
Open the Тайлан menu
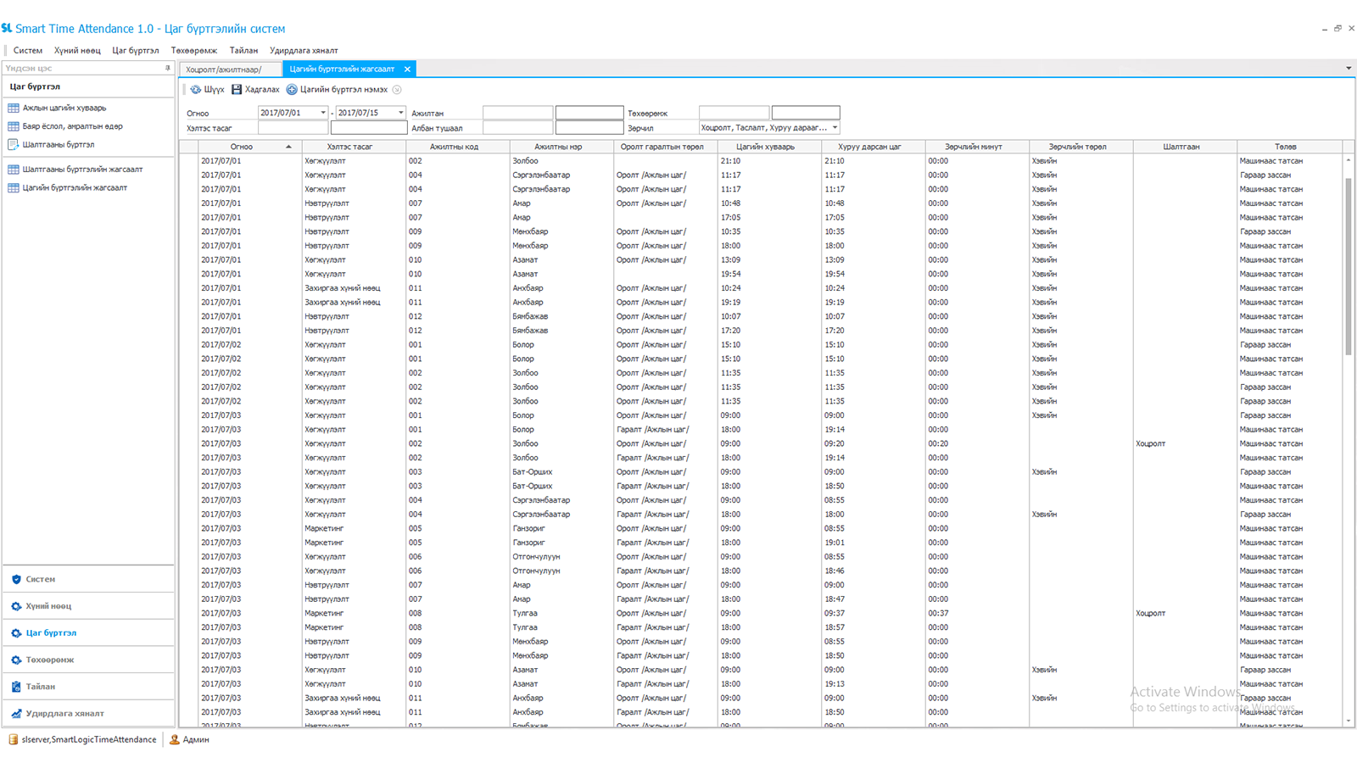tap(243, 50)
